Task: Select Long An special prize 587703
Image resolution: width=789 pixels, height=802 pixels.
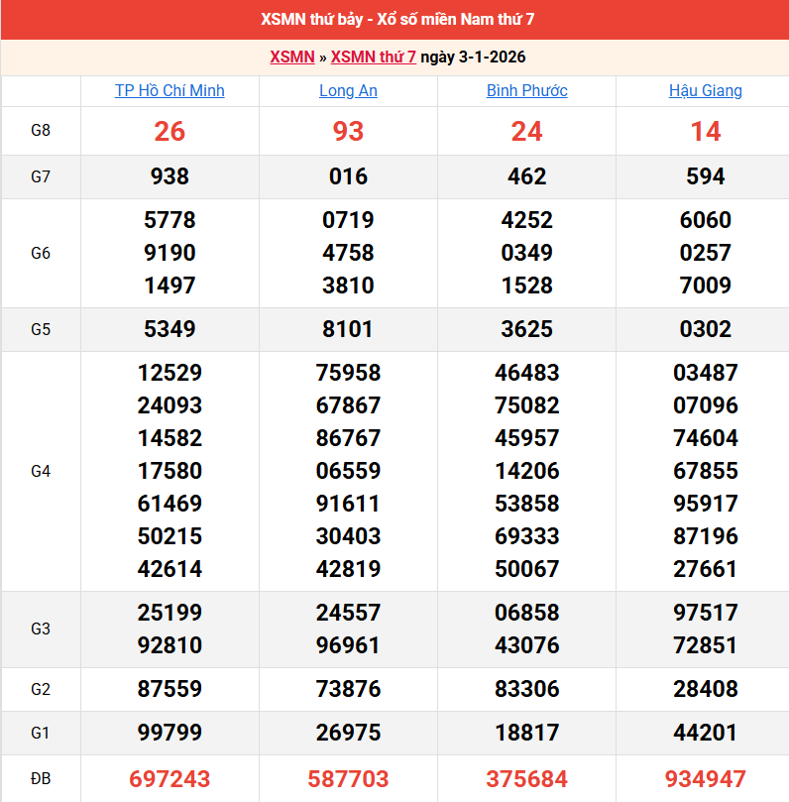Action: pyautogui.click(x=348, y=779)
